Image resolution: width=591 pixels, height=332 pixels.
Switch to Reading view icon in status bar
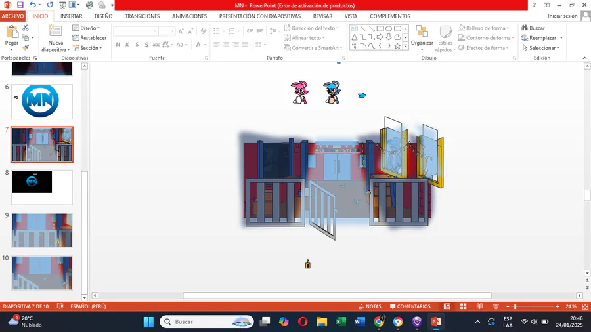pyautogui.click(x=479, y=306)
